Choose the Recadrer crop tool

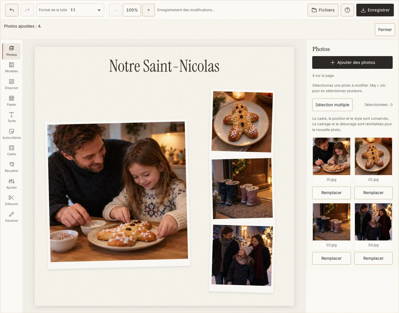tap(12, 167)
